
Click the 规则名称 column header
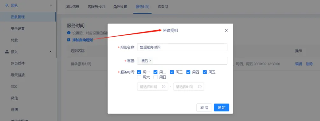78,51
